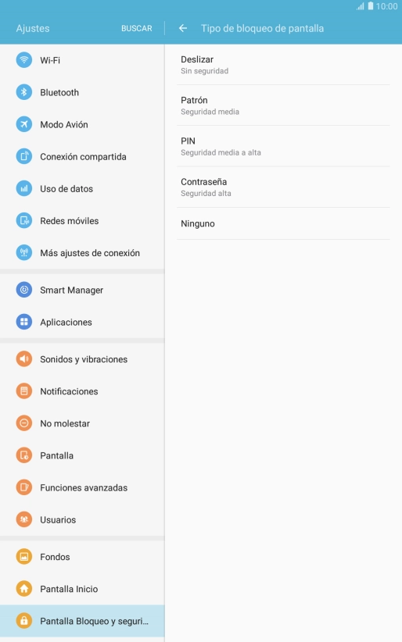The image size is (402, 642).
Task: Tap the No molestar icon
Action: (x=23, y=423)
